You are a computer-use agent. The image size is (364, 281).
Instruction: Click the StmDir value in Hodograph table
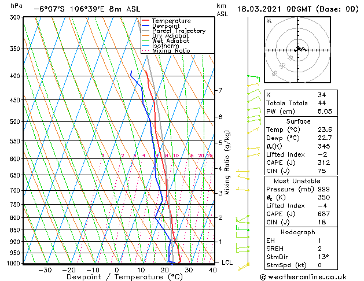click(x=323, y=257)
